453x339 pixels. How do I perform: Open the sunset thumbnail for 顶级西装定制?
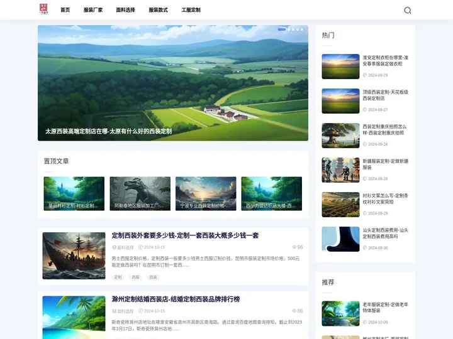[340, 101]
